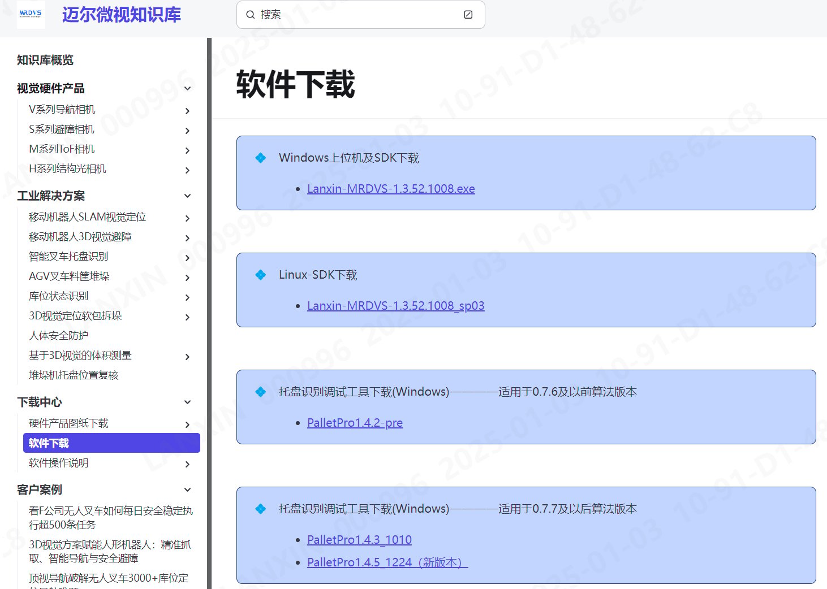
Task: Click the edit icon in search box
Action: pos(468,15)
